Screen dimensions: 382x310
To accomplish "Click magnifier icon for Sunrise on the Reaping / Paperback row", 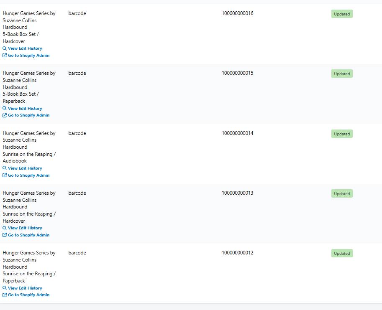I will coord(4,288).
